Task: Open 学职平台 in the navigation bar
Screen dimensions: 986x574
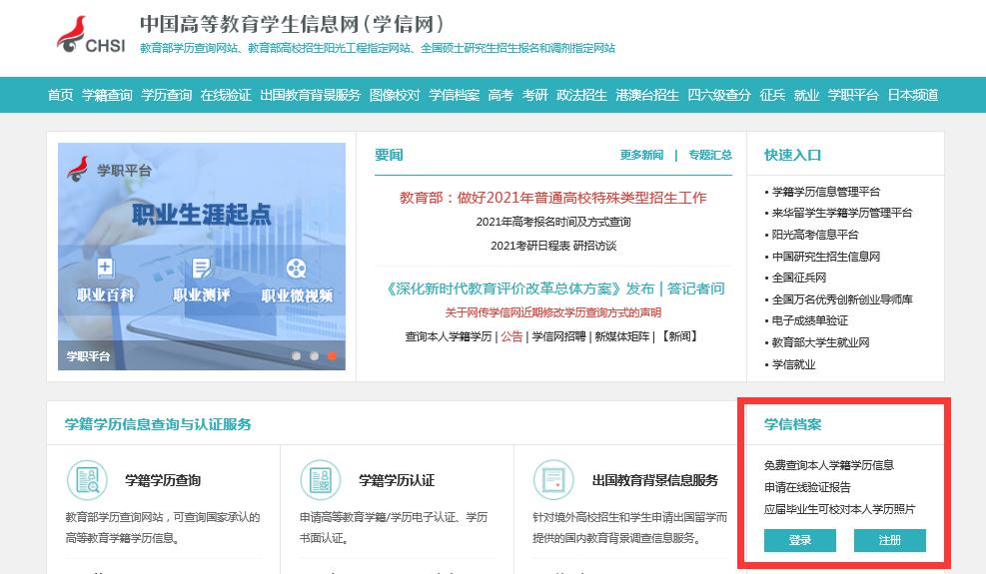Action: click(x=853, y=95)
